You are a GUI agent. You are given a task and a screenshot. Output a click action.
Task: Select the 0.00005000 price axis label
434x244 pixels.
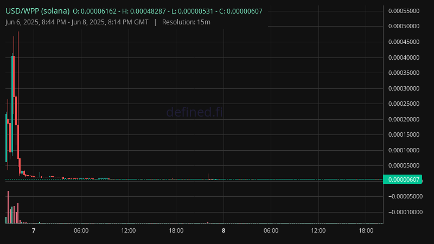point(404,166)
